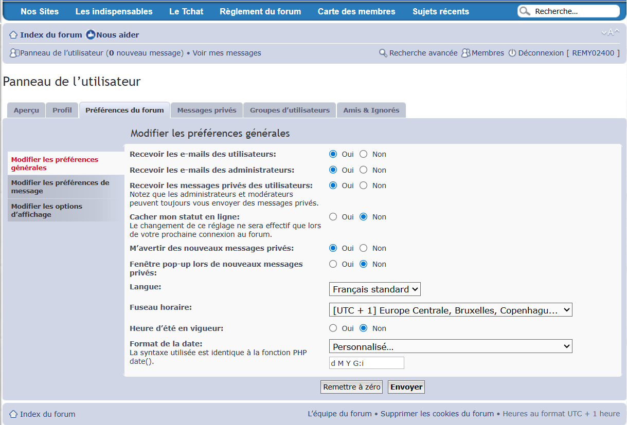The width and height of the screenshot is (627, 425).
Task: Select Oui for receiving administrator e-mails
Action: [x=333, y=170]
